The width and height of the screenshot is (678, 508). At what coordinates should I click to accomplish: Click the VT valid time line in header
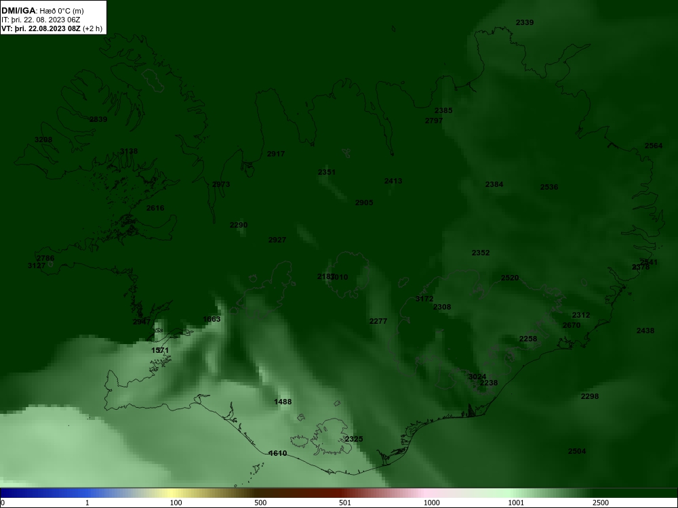[52, 29]
